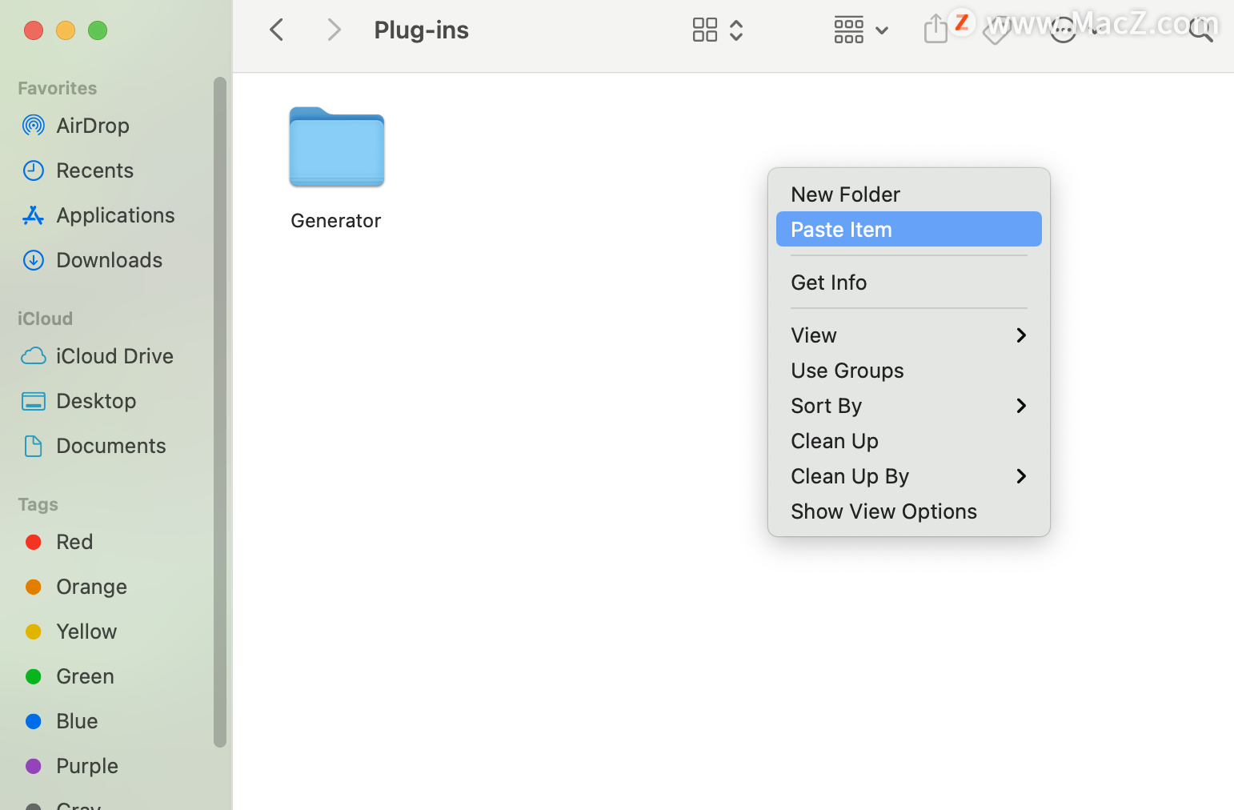Open the View submenu

(x=909, y=335)
